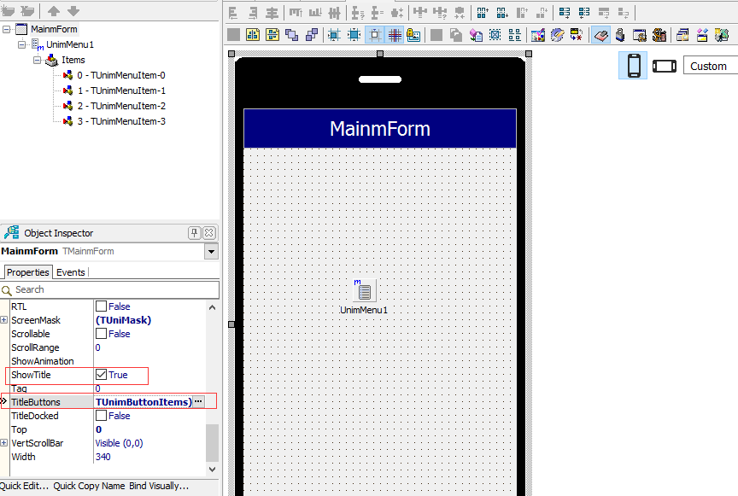
Task: Click the form with checkmark icon
Action: pyautogui.click(x=538, y=35)
